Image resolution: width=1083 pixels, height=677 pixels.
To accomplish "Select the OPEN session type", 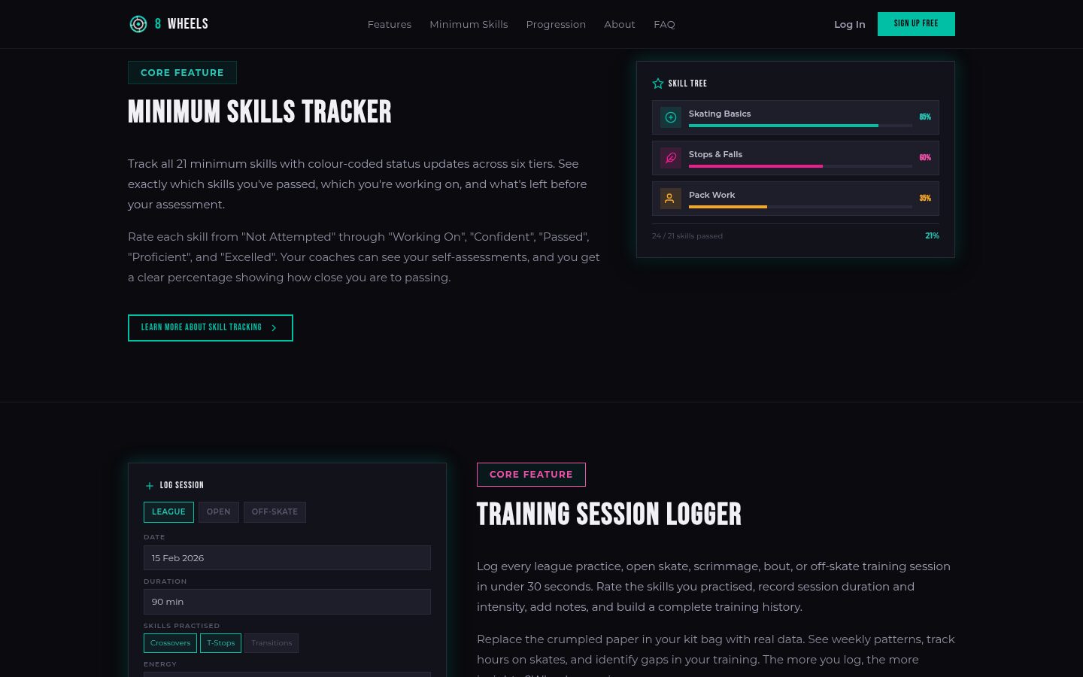I will coord(218,512).
